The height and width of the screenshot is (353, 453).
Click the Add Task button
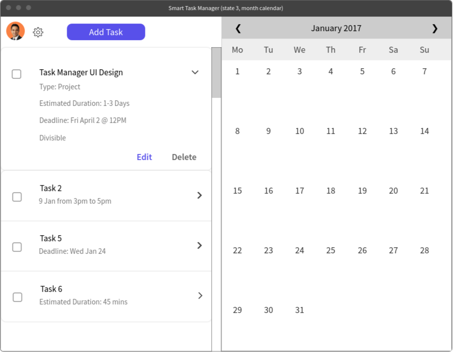[x=106, y=32]
